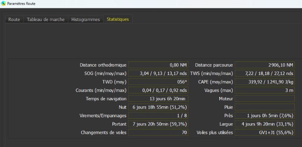Select the TWS min/moy/max value field
The image size is (302, 147).
(x=265, y=73)
